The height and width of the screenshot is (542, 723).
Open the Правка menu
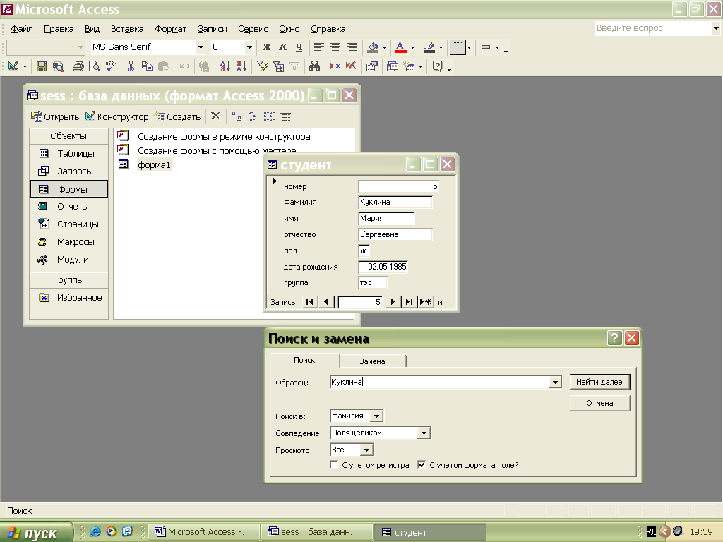coord(59,28)
